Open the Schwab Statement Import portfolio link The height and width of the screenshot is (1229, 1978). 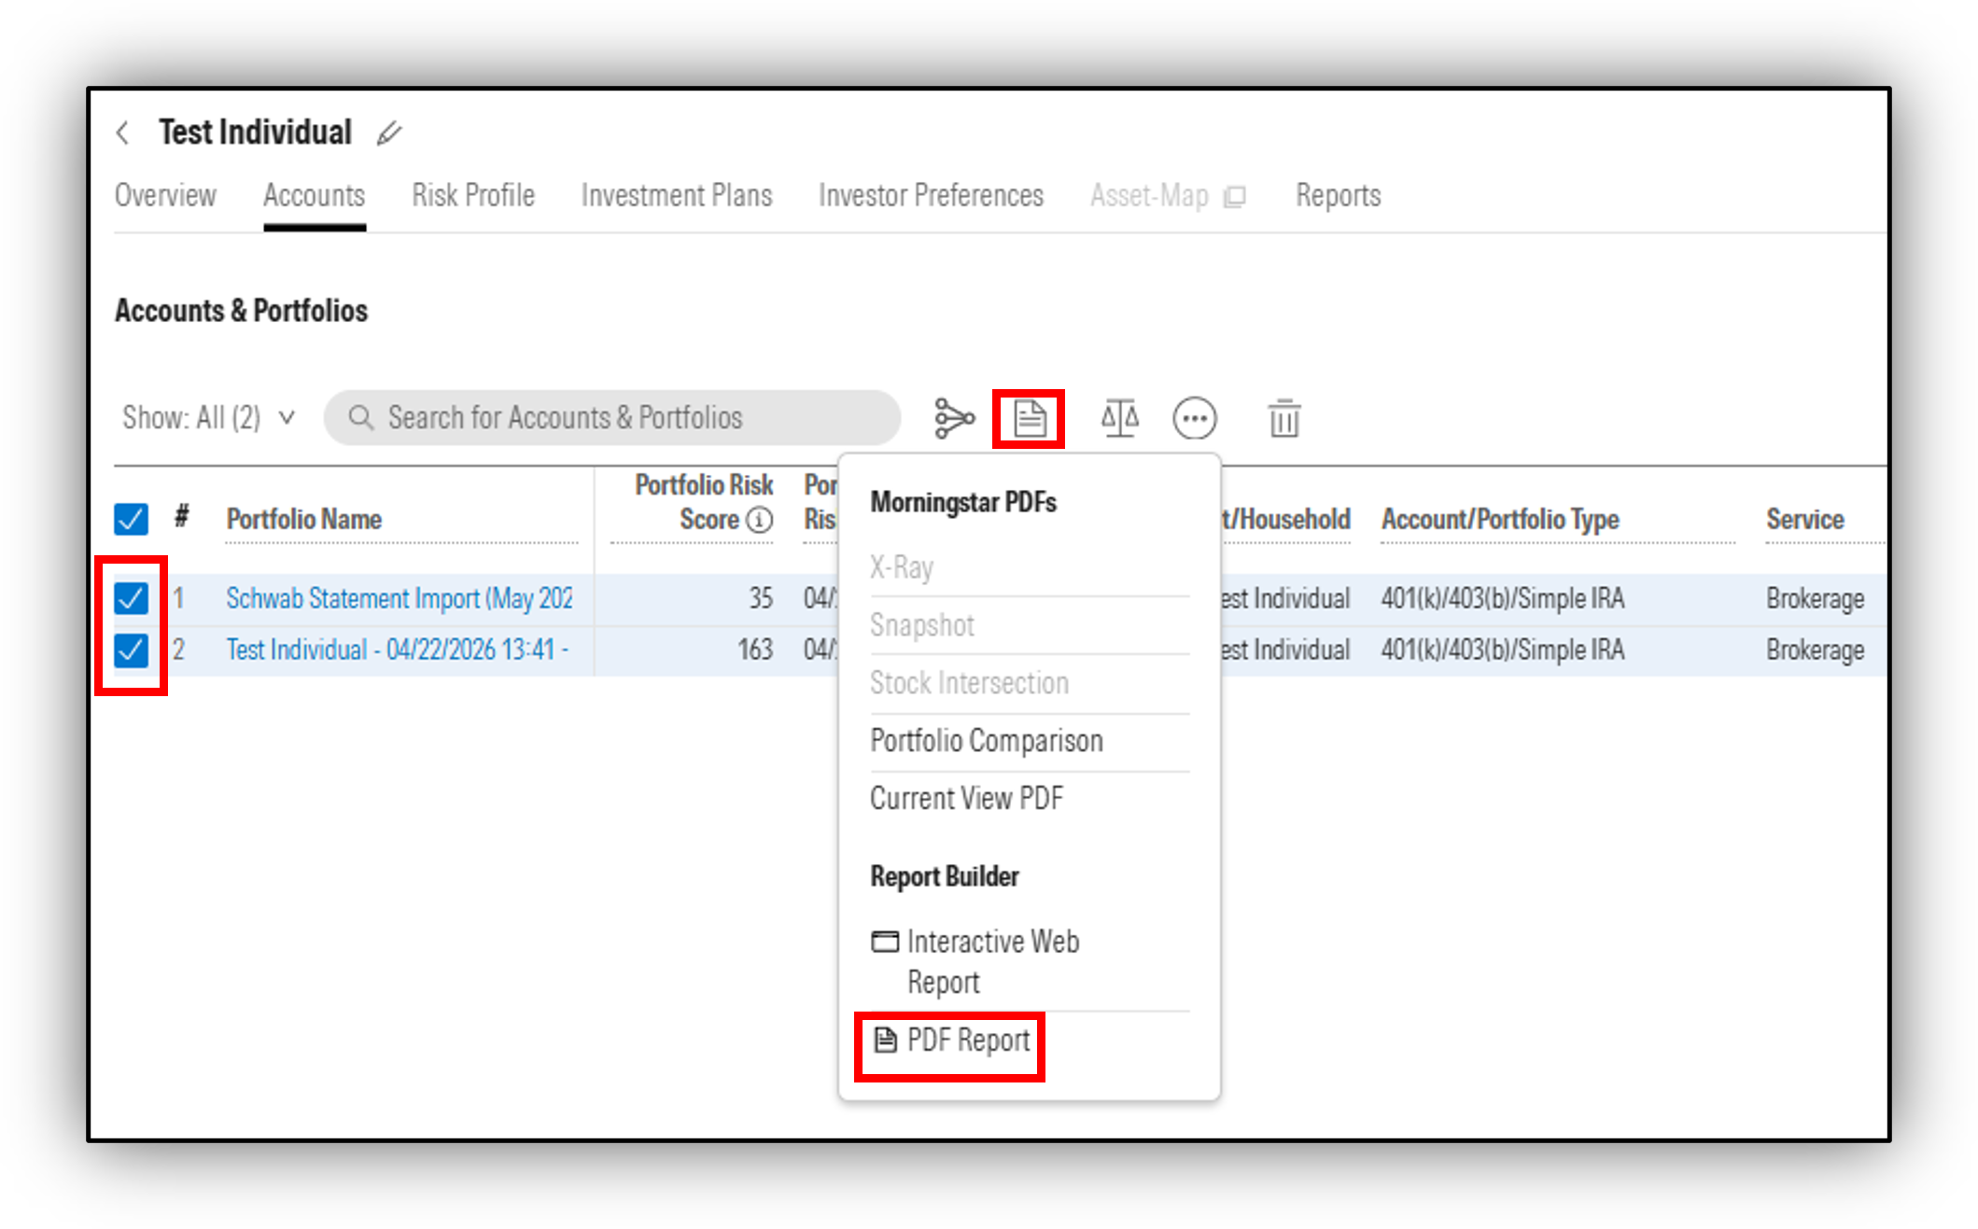[400, 598]
